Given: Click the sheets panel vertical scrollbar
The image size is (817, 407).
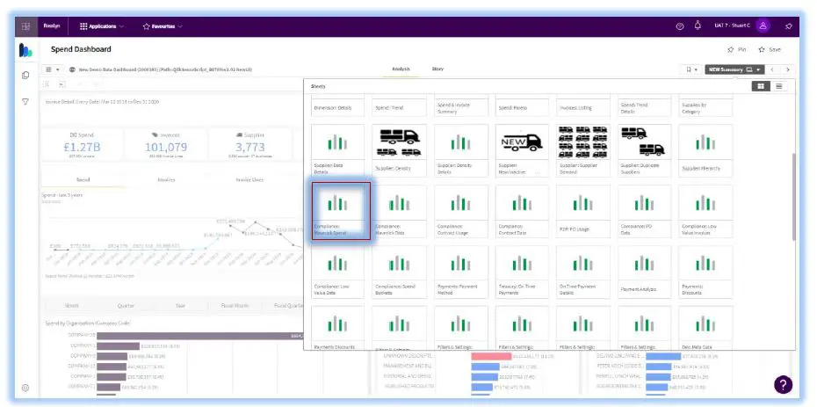Looking at the screenshot, I should pos(792,197).
